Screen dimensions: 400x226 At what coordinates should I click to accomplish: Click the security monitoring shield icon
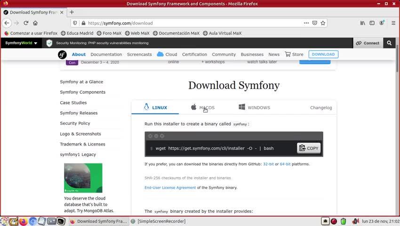49,43
